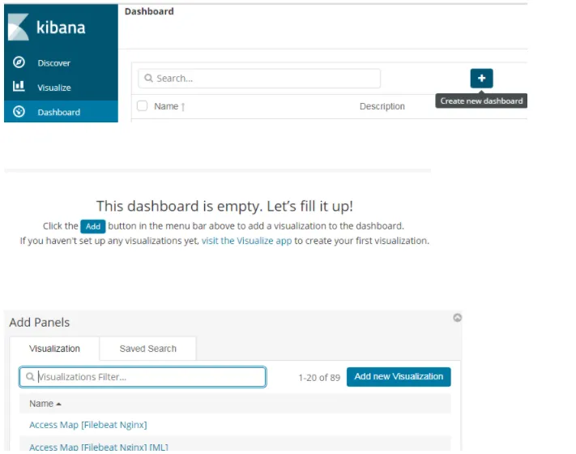
Task: Click the Add button in the empty message
Action: coord(93,226)
